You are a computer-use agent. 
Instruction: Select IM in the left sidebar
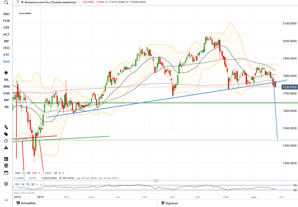click(x=6, y=107)
